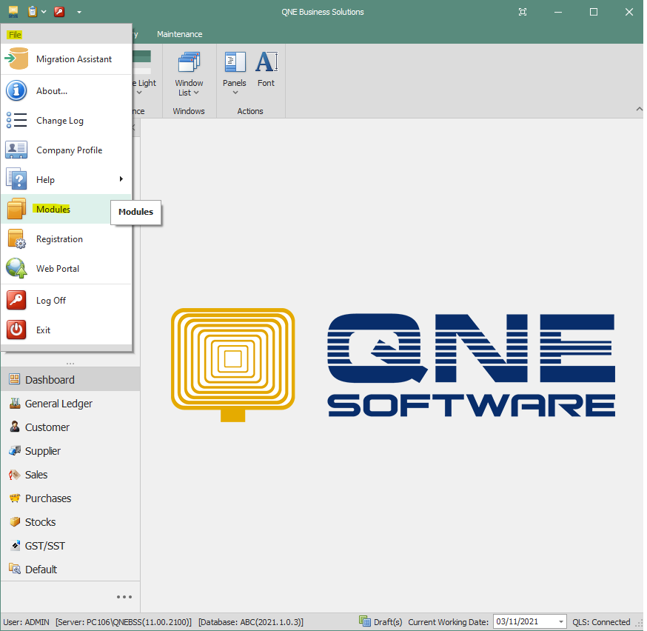Open the Current Working Date dropdown
647x631 pixels.
560,622
